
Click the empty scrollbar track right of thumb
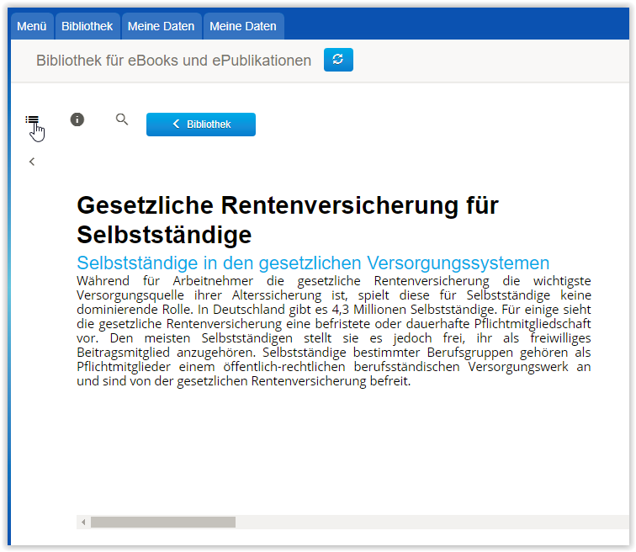point(421,523)
